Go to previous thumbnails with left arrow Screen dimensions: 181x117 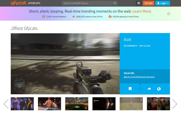tap(6, 104)
